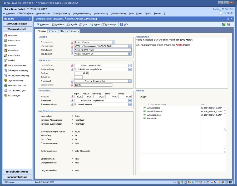Toggle the red X marker next to Bestellnummer

coord(72,85)
